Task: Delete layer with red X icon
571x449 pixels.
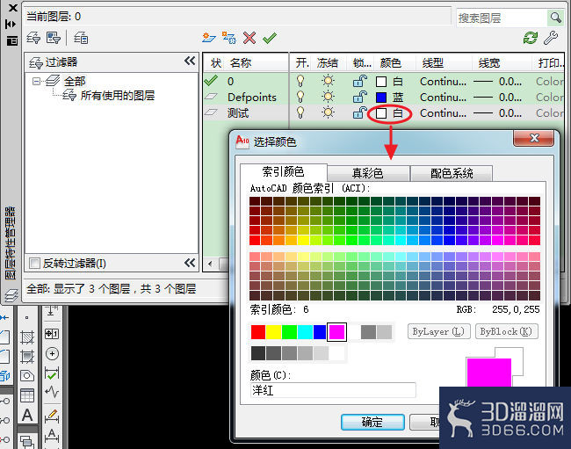Action: click(x=249, y=38)
